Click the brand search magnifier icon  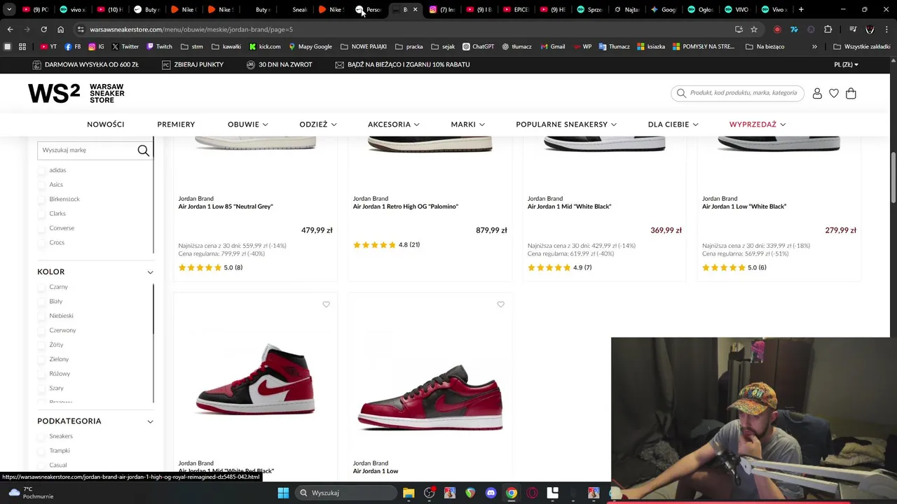pyautogui.click(x=143, y=150)
